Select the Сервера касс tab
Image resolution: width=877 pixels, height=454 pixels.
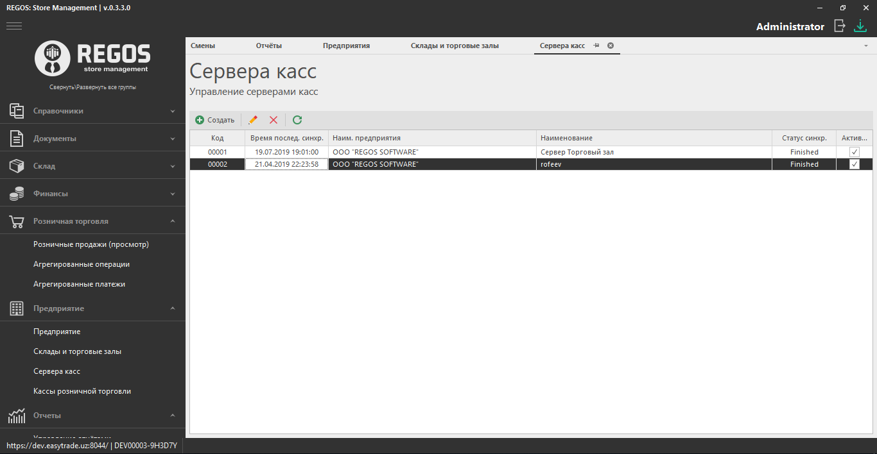pyautogui.click(x=562, y=46)
